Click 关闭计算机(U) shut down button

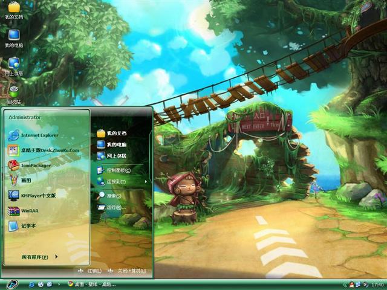click(127, 271)
